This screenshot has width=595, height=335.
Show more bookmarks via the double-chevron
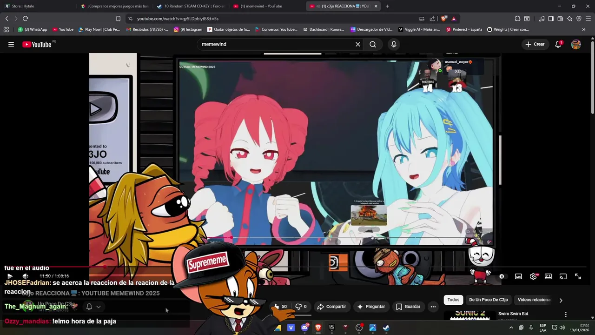point(584,29)
